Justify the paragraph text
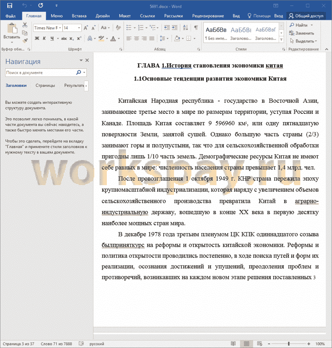 click(x=152, y=38)
